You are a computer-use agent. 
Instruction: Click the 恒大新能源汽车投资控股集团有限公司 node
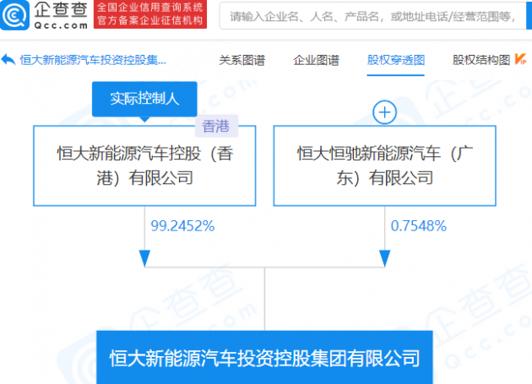[x=264, y=358]
